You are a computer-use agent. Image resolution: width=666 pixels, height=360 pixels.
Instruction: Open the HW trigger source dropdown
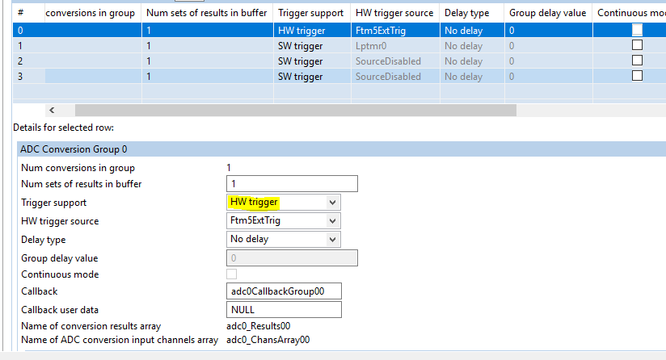click(284, 220)
